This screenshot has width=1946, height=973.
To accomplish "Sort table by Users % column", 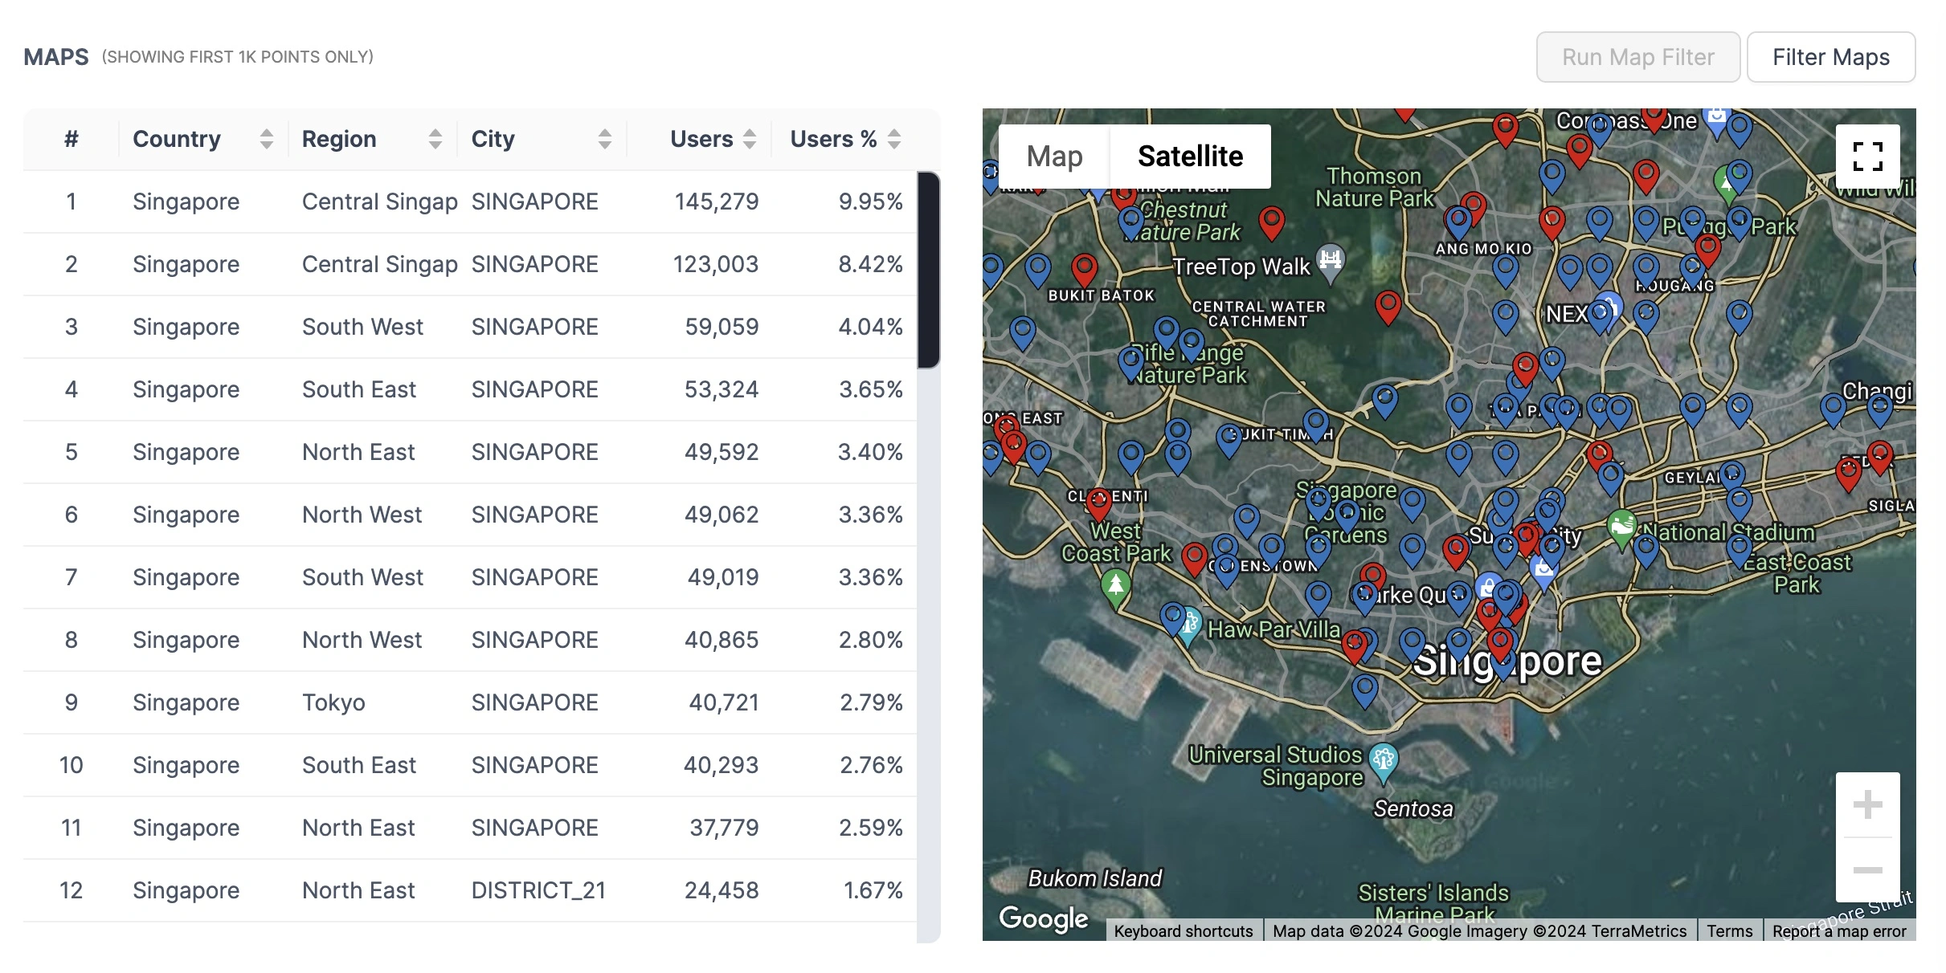I will click(x=894, y=139).
